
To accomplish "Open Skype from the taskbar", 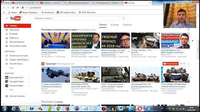I will coord(149,109).
